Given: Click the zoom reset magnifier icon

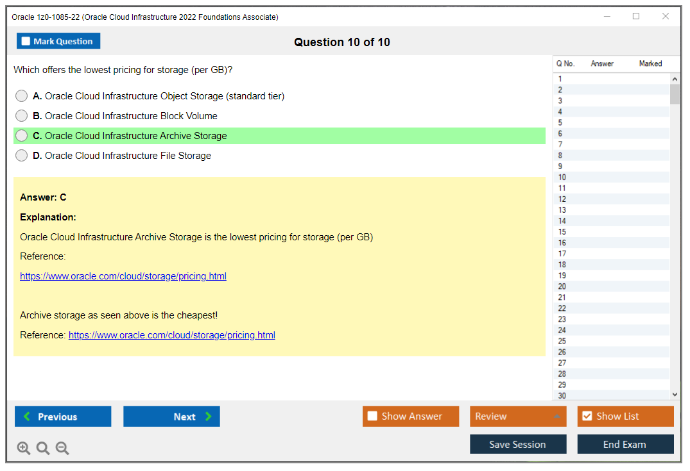Looking at the screenshot, I should pyautogui.click(x=43, y=448).
